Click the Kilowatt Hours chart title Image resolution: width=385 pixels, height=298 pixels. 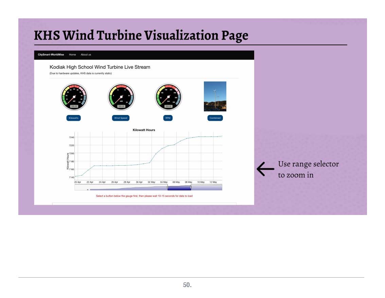[x=144, y=130]
